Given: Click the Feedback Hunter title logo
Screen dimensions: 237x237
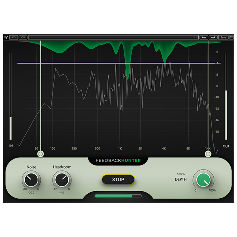Looking at the screenshot, I should coord(118,160).
